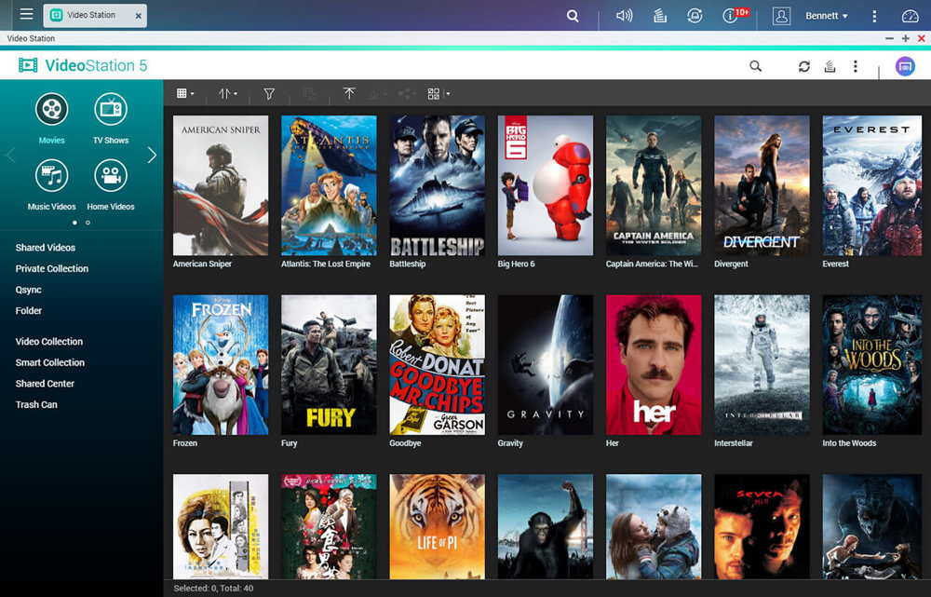
Task: Open background tasks in the VideoStation header
Action: coord(830,66)
